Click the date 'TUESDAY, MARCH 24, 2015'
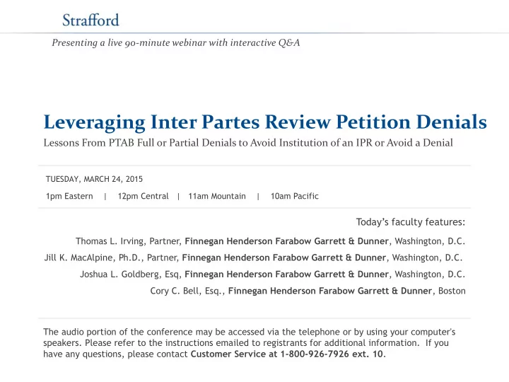Image resolution: width=509 pixels, height=382 pixels. pos(94,179)
